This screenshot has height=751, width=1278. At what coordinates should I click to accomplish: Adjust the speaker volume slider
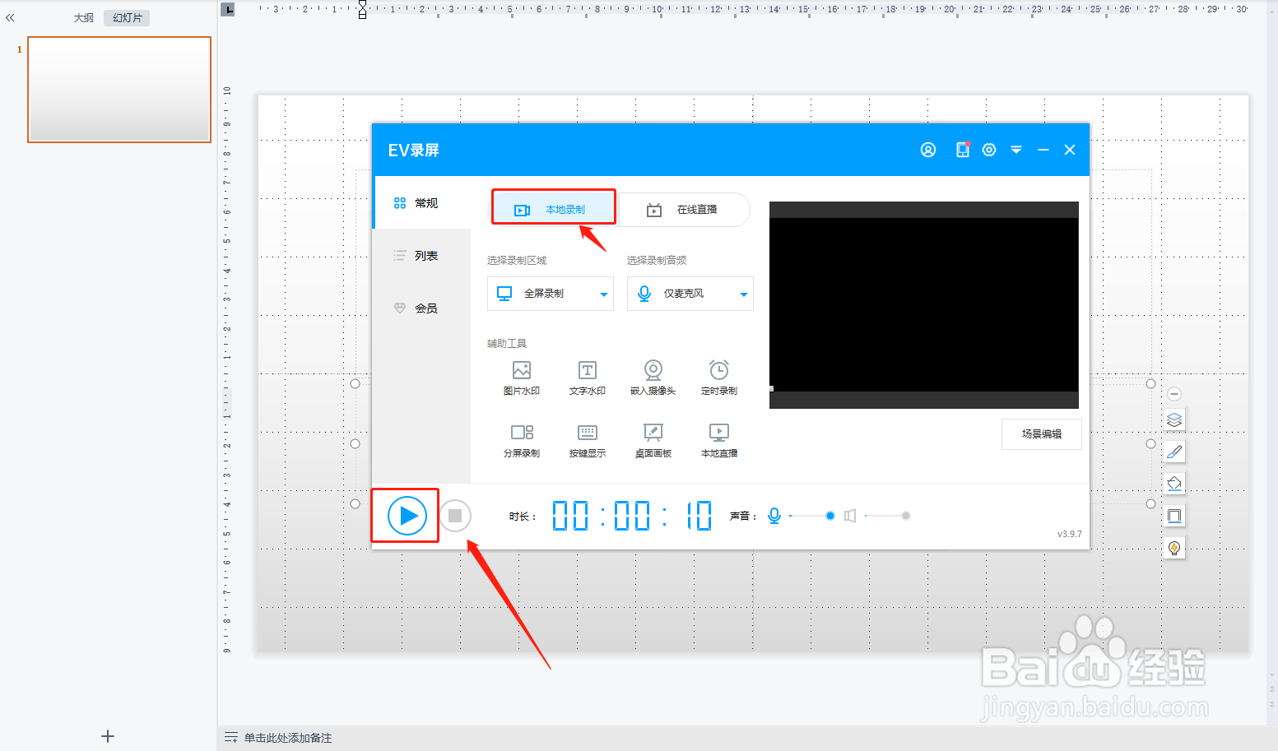point(887,516)
